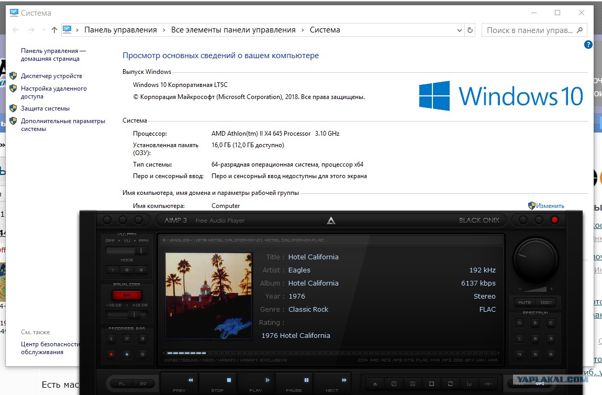Open Диспетчер устройств link

(51, 76)
